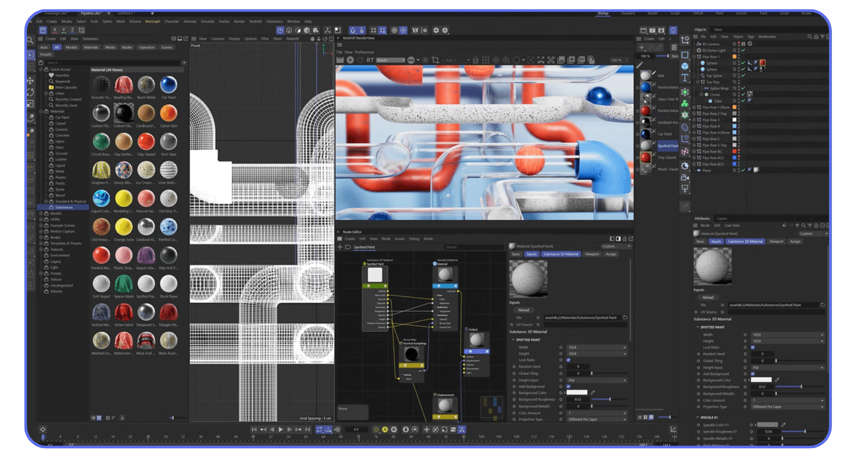856x458 pixels.
Task: Open the Beauty AOV dropdown in RenderView
Action: point(390,60)
